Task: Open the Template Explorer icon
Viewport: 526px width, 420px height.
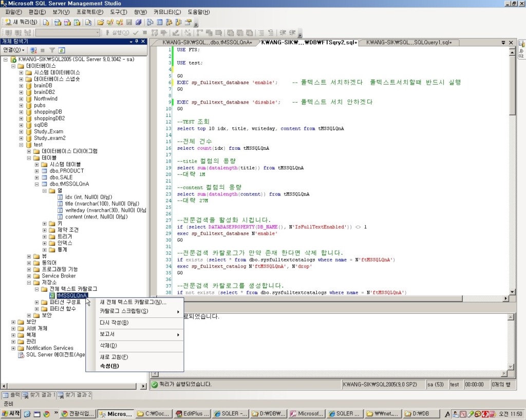Action: 178,22
